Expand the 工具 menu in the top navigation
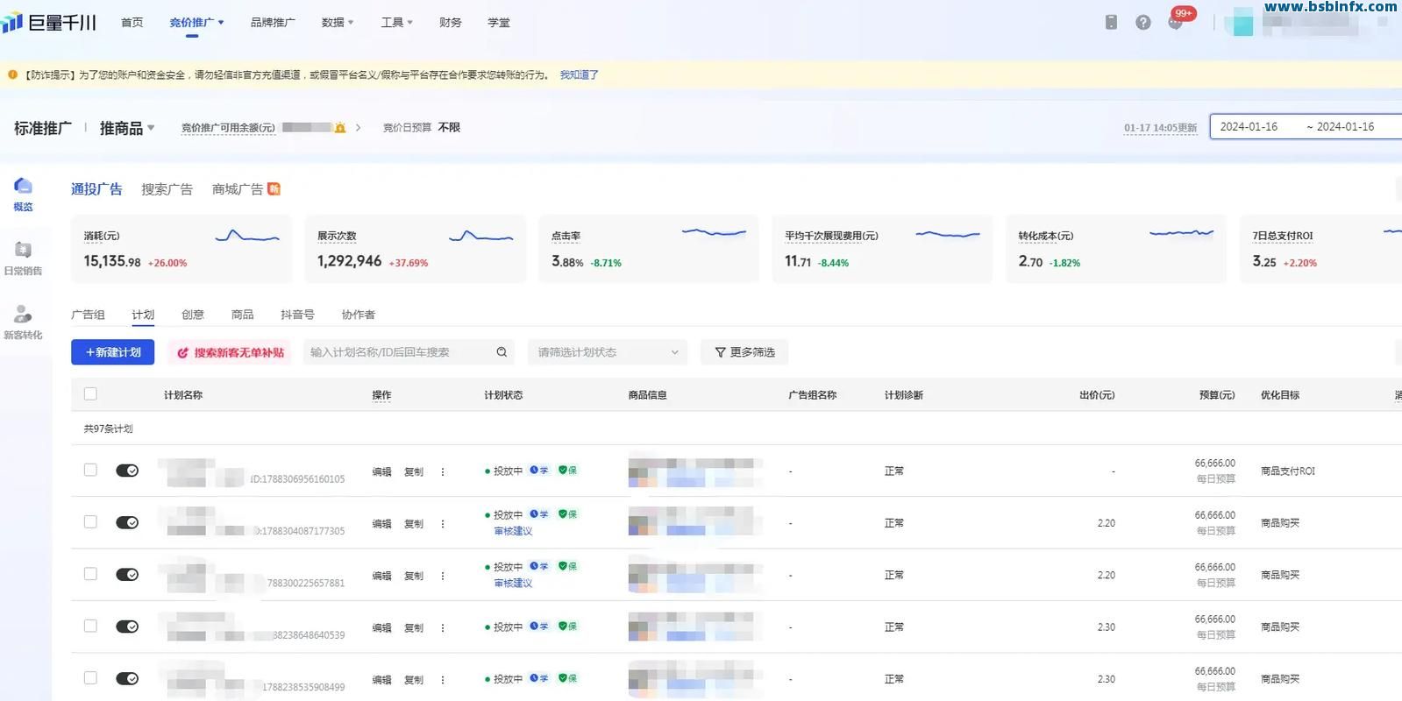The width and height of the screenshot is (1402, 701). (397, 23)
